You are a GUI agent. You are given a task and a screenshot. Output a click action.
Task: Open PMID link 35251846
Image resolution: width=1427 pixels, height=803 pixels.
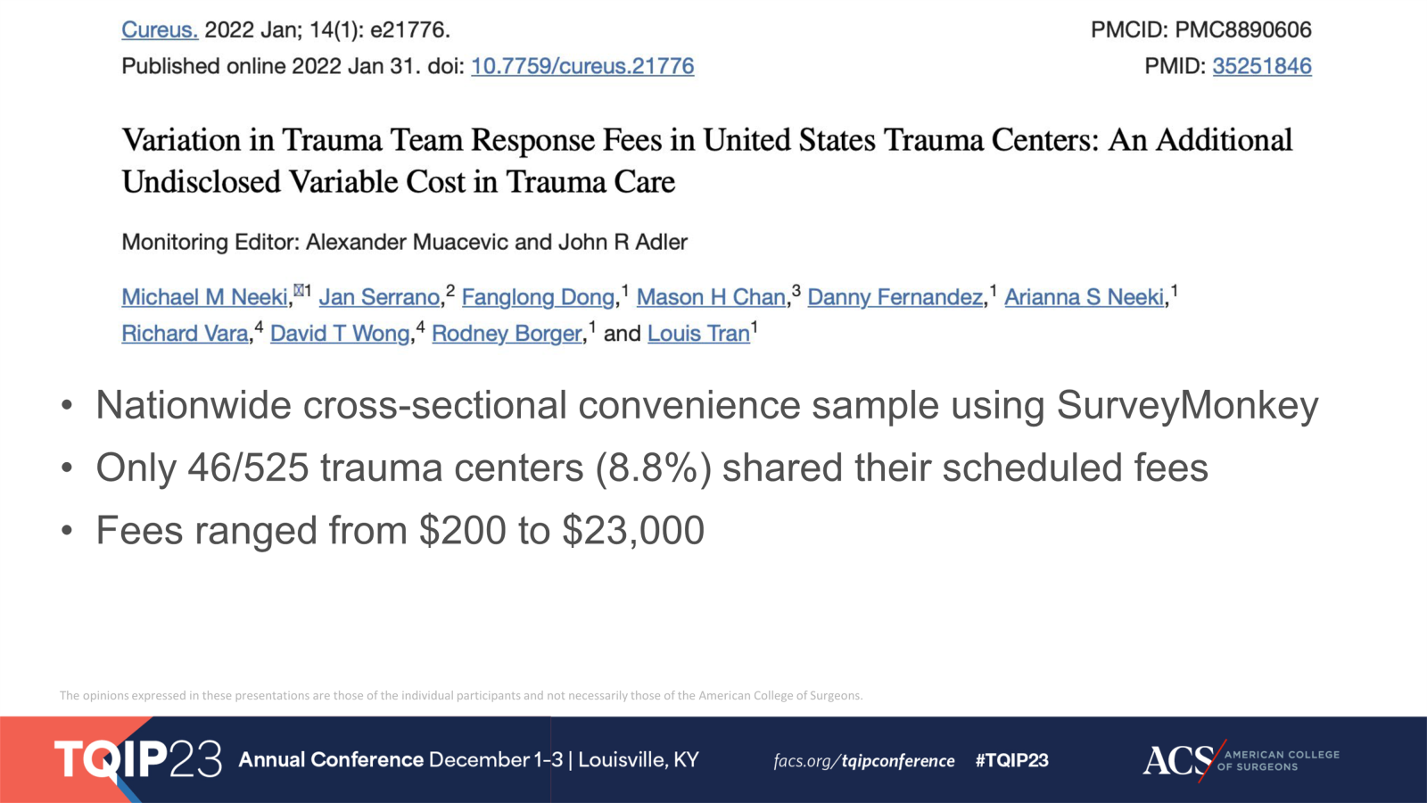[x=1261, y=66]
